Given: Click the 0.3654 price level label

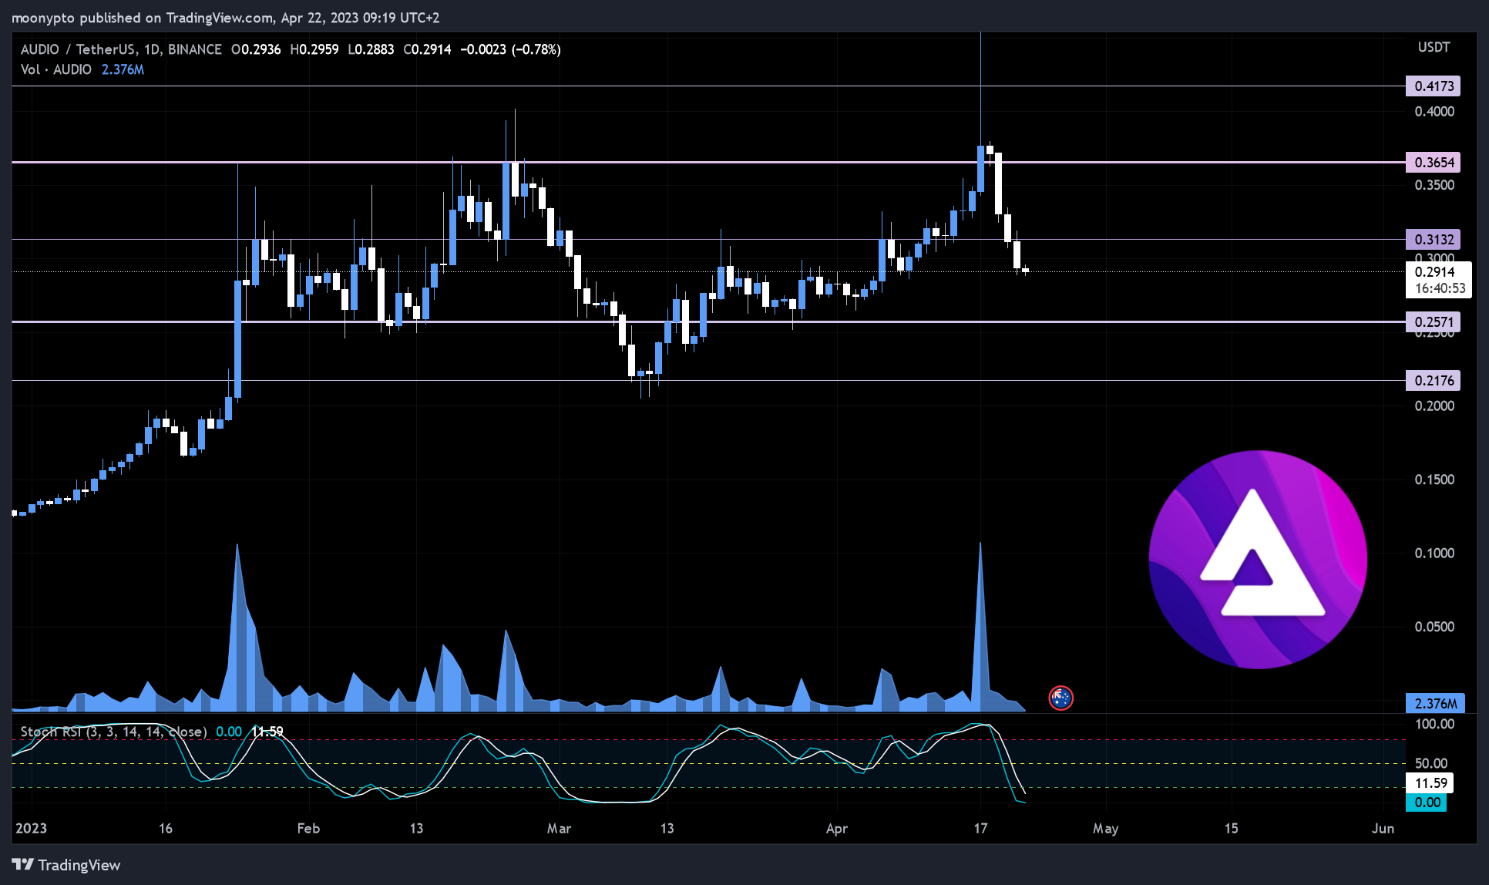Looking at the screenshot, I should 1434,162.
